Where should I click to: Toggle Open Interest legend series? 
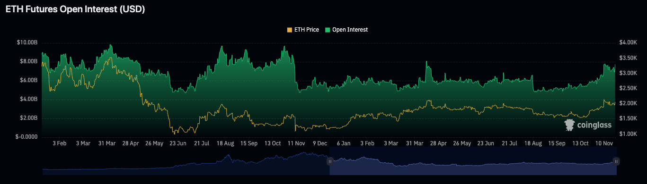[x=346, y=30]
